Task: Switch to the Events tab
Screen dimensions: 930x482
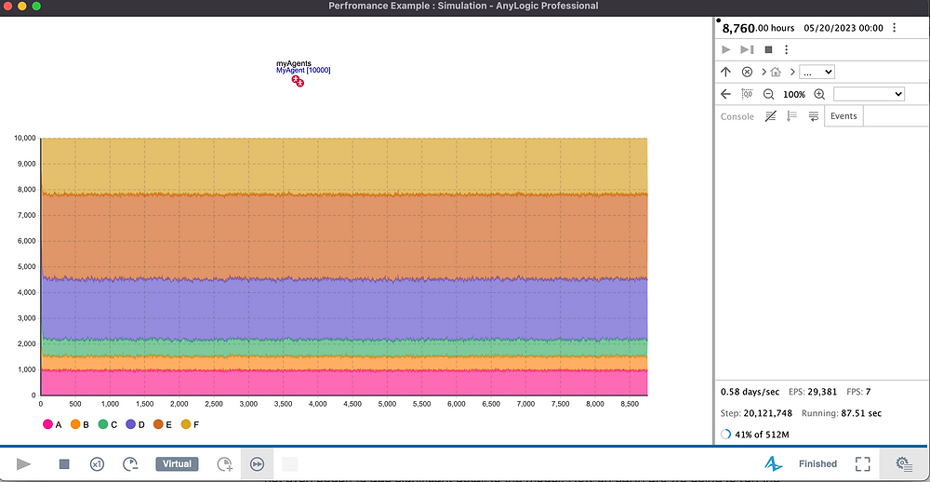Action: pyautogui.click(x=844, y=115)
